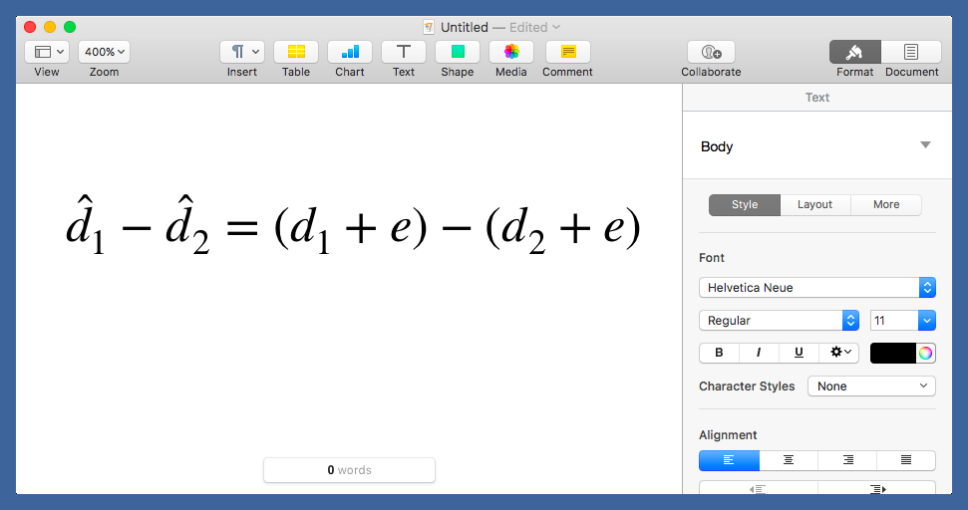
Task: Show the Document inspector panel
Action: pyautogui.click(x=911, y=52)
